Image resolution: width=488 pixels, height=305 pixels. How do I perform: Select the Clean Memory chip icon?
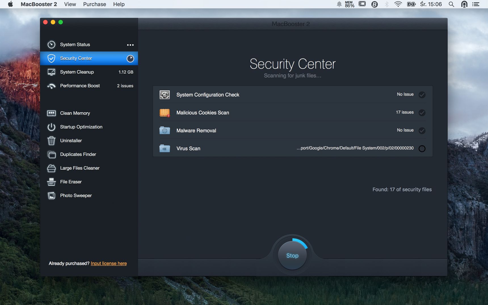point(51,113)
